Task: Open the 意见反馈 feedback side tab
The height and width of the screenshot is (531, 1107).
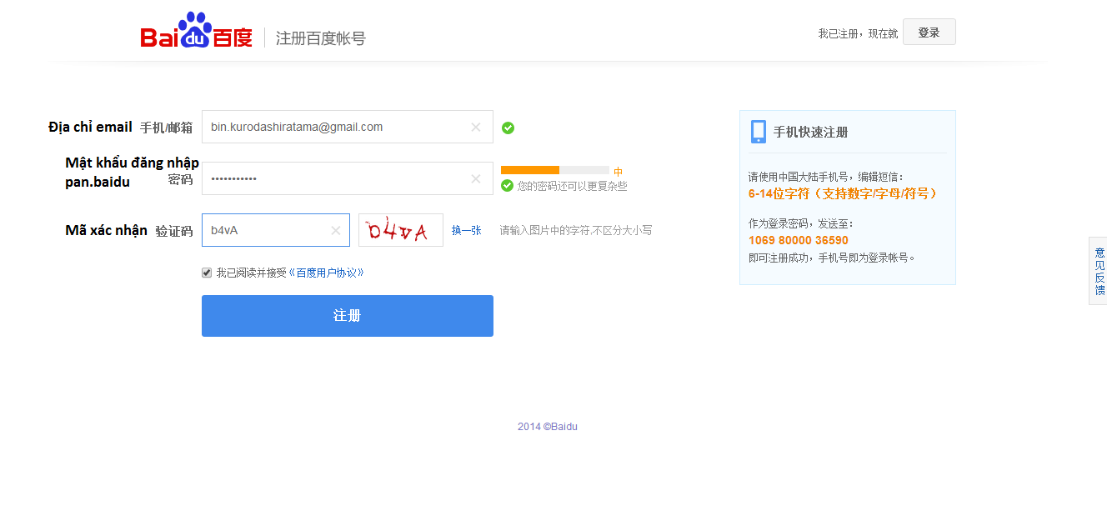Action: [1099, 272]
